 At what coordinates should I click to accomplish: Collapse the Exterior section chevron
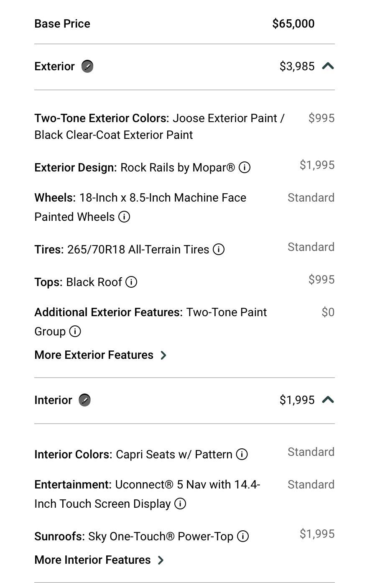(x=328, y=66)
